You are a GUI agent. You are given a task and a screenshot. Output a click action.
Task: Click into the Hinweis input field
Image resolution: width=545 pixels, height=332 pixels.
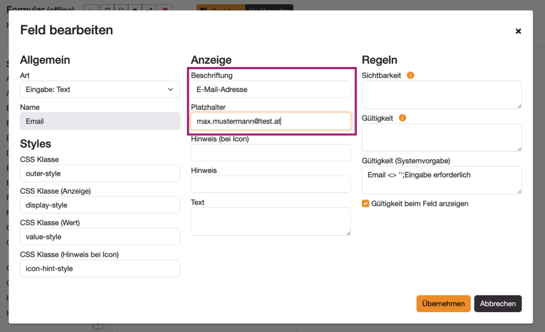[x=270, y=184]
